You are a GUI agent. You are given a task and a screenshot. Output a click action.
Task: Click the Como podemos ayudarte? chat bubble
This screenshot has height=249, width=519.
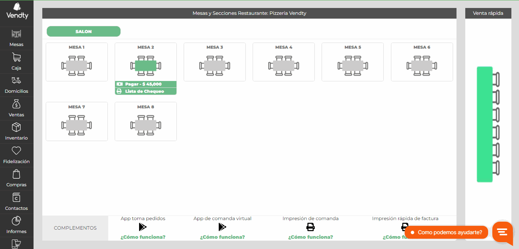click(x=446, y=232)
